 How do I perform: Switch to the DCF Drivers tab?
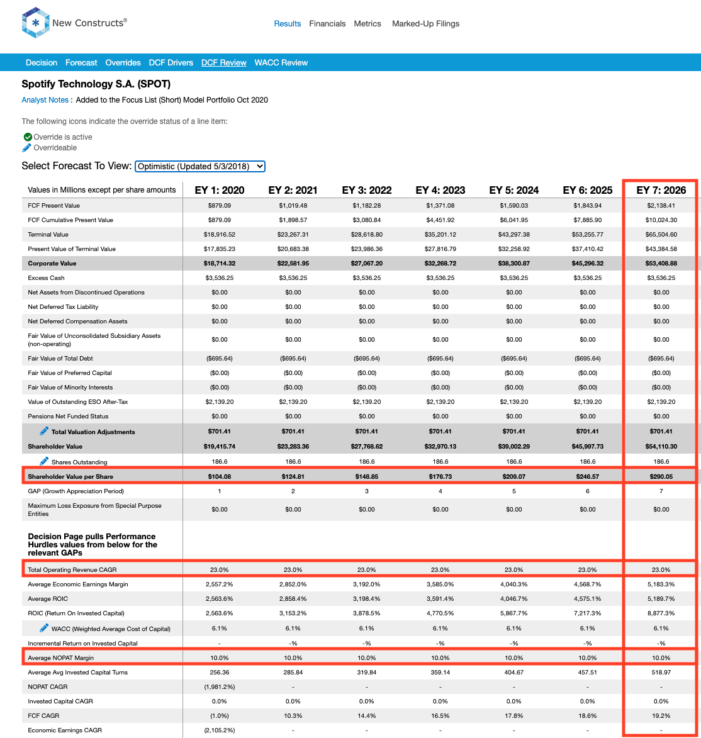pyautogui.click(x=171, y=62)
